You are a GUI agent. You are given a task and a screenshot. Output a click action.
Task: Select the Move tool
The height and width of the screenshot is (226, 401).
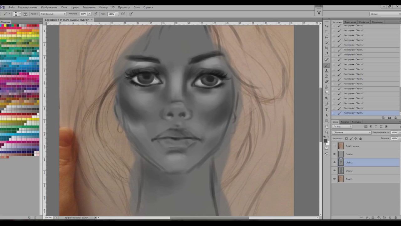[x=327, y=26]
